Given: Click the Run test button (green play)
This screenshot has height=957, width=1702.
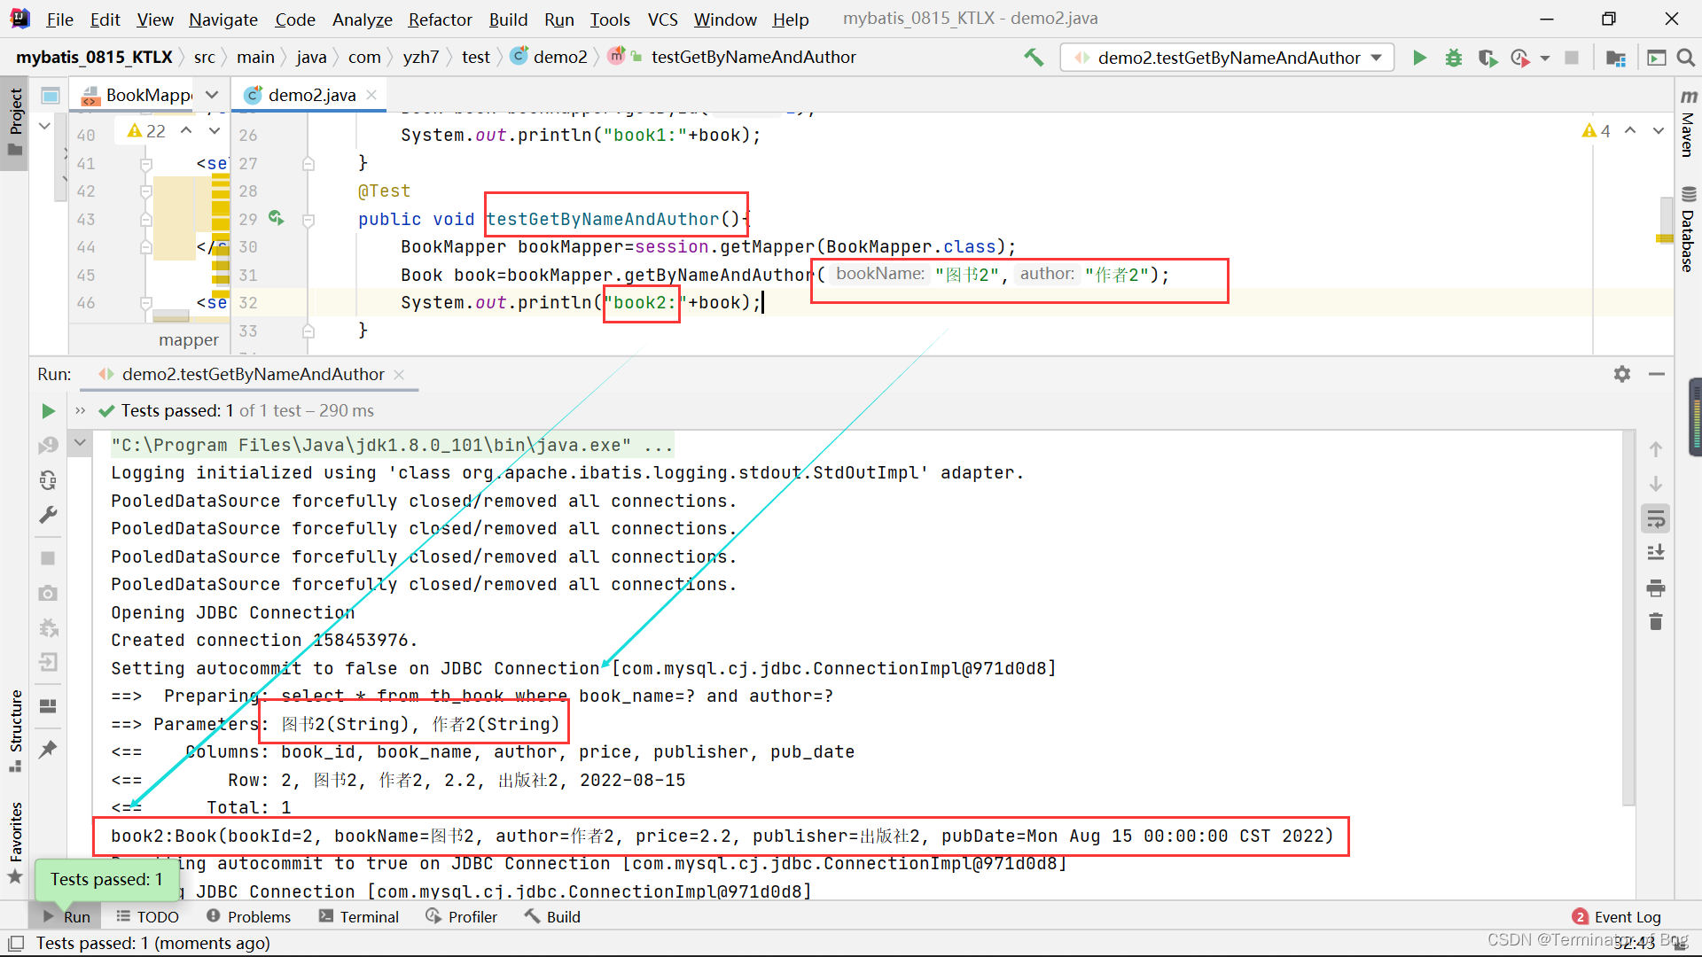Looking at the screenshot, I should point(47,411).
